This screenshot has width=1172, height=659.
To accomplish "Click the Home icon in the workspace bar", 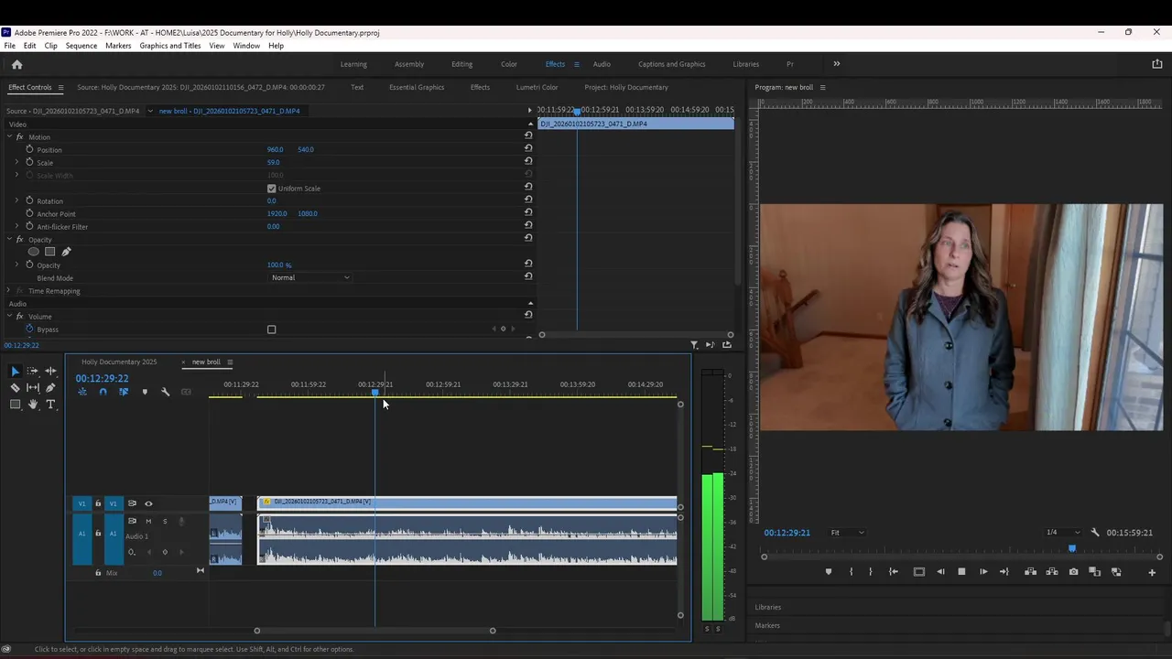I will [x=16, y=64].
